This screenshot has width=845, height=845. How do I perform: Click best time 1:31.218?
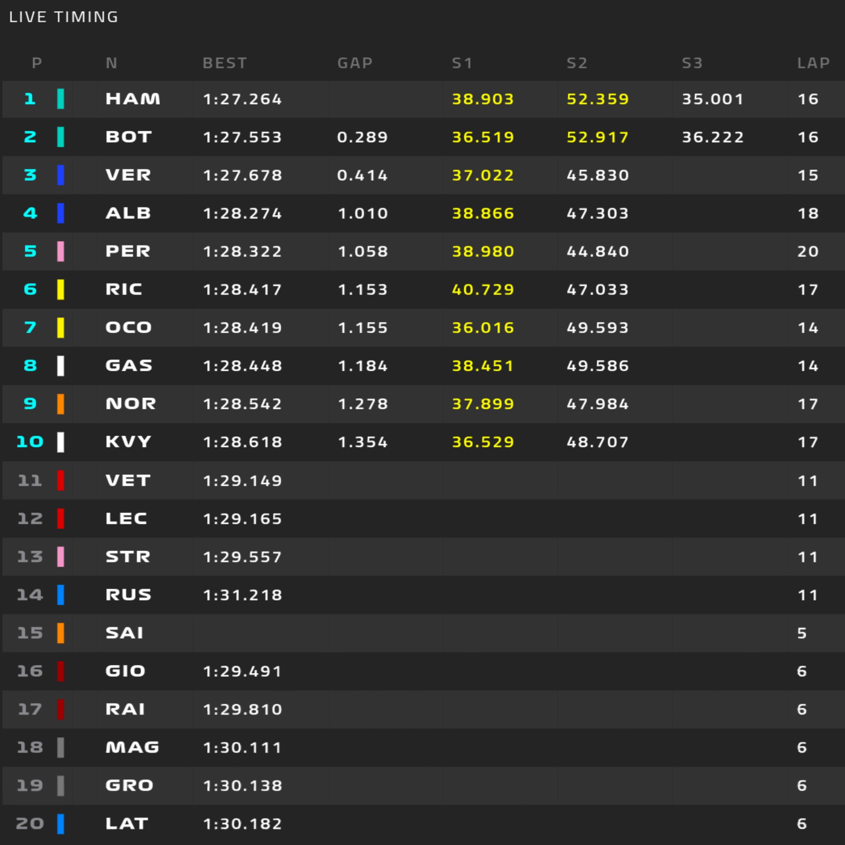coord(242,595)
